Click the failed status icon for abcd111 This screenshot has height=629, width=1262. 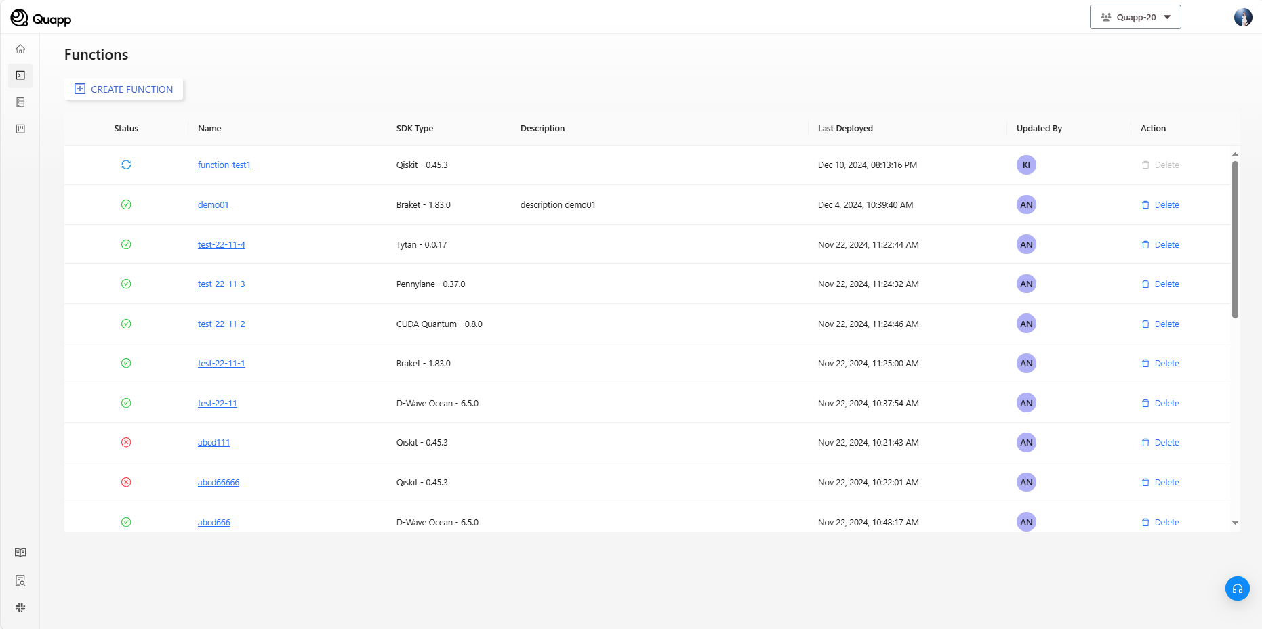click(126, 443)
